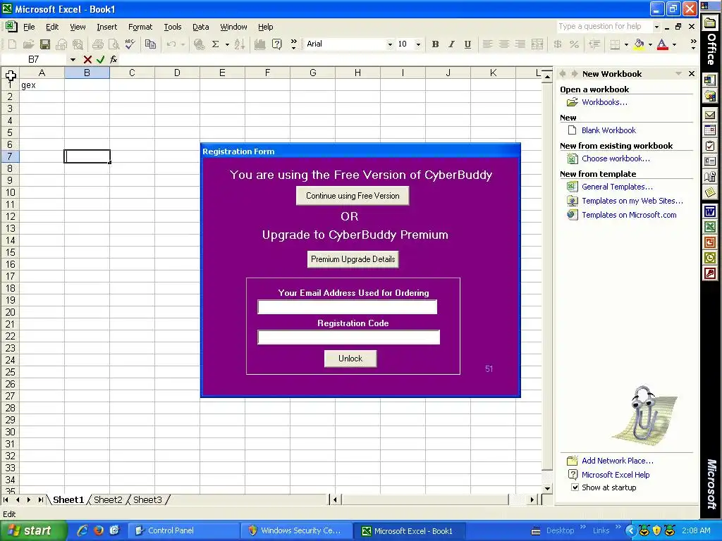This screenshot has width=722, height=541.
Task: Open the New Workbook task pane menu arrow
Action: (x=678, y=73)
